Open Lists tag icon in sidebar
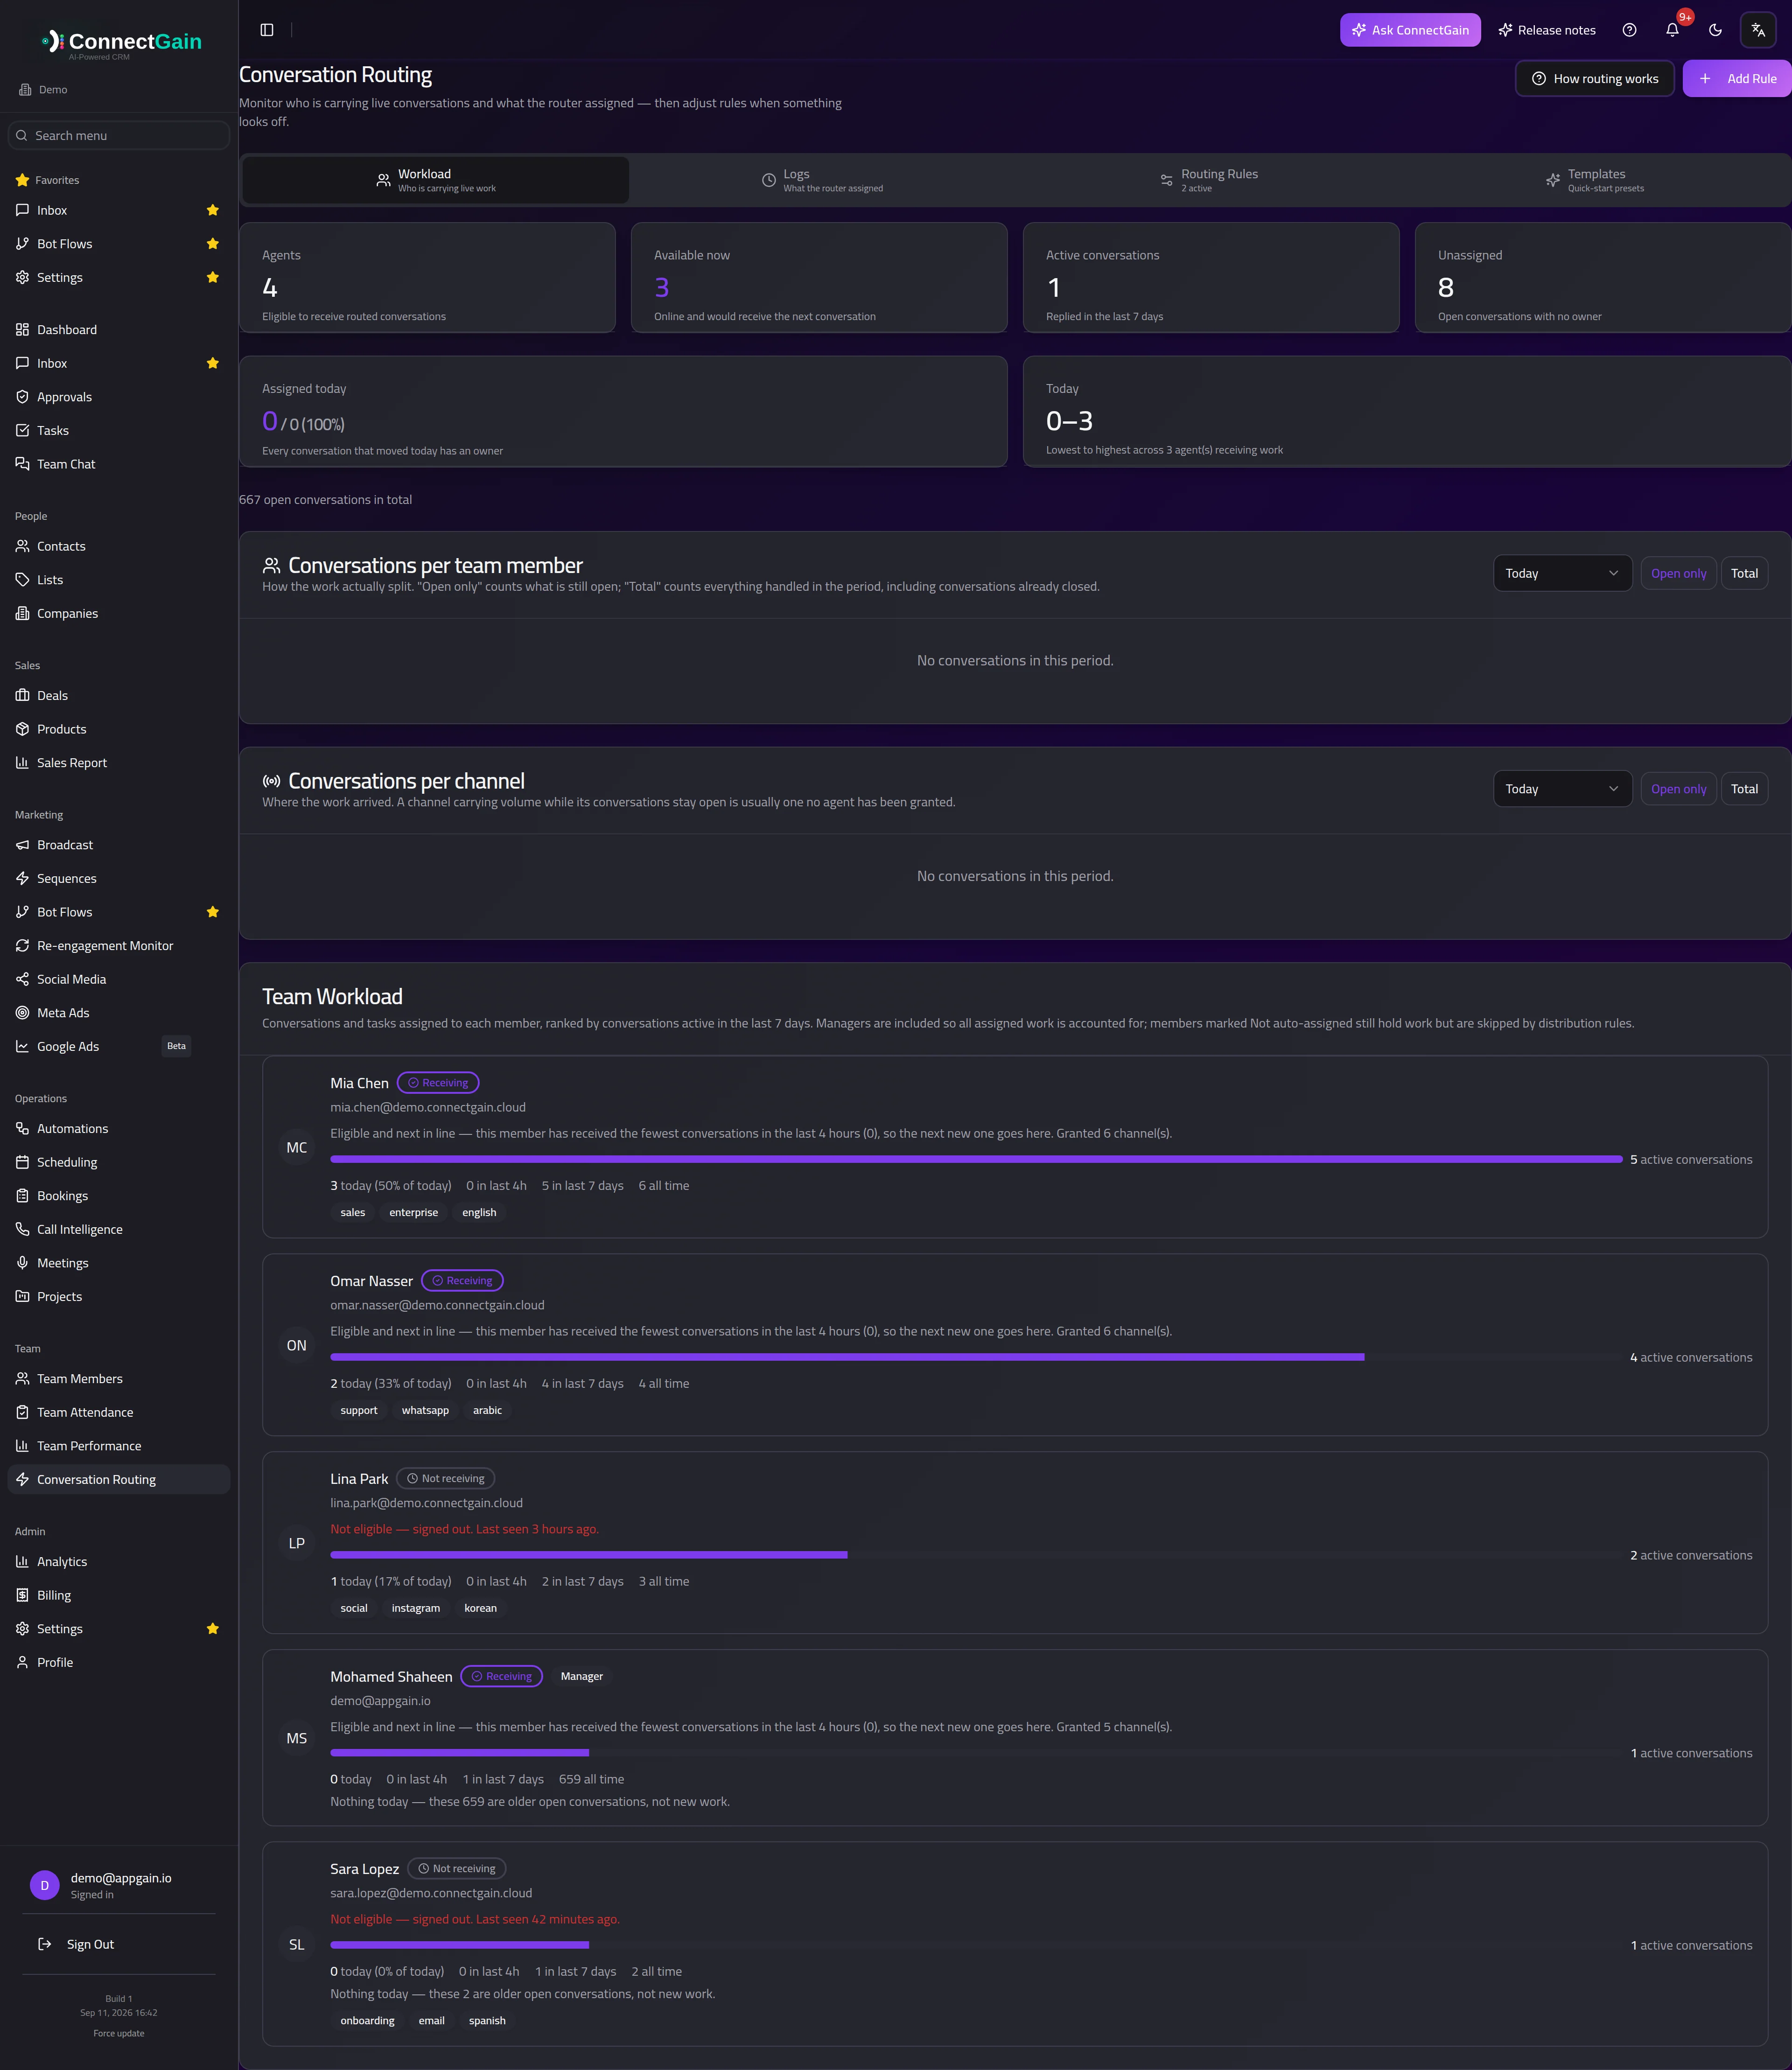1792x2070 pixels. coord(22,580)
